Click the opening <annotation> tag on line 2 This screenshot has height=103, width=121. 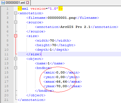(x=31, y=13)
